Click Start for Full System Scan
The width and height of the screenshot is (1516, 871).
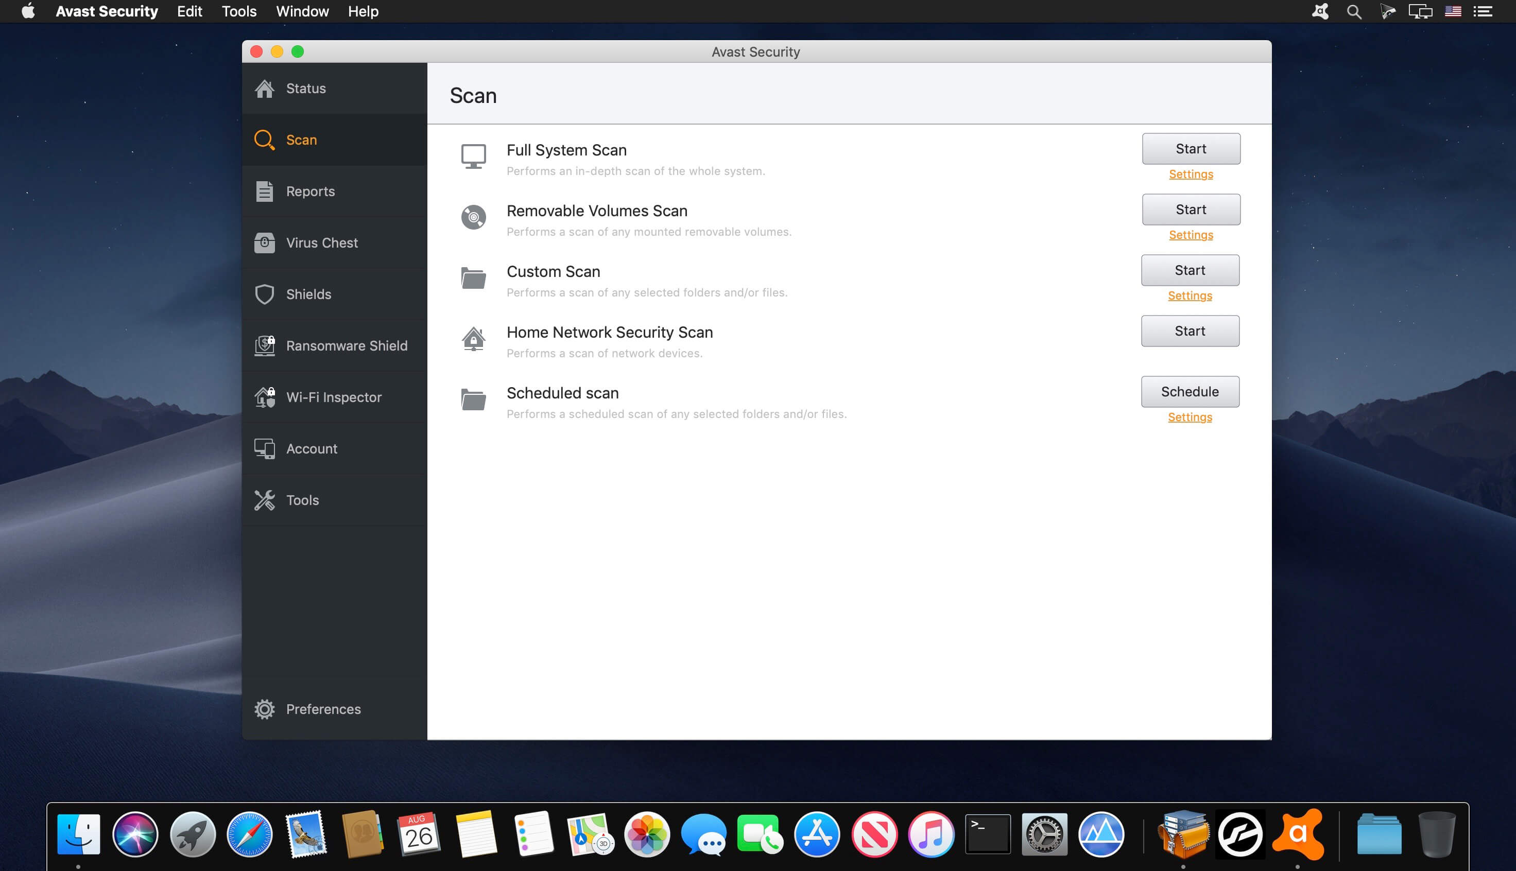[x=1190, y=148]
